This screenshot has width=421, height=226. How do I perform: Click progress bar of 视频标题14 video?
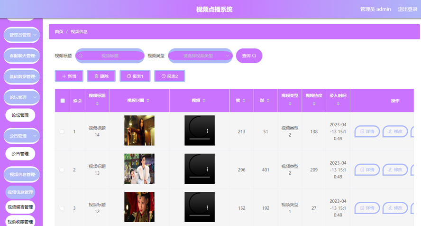click(x=200, y=139)
